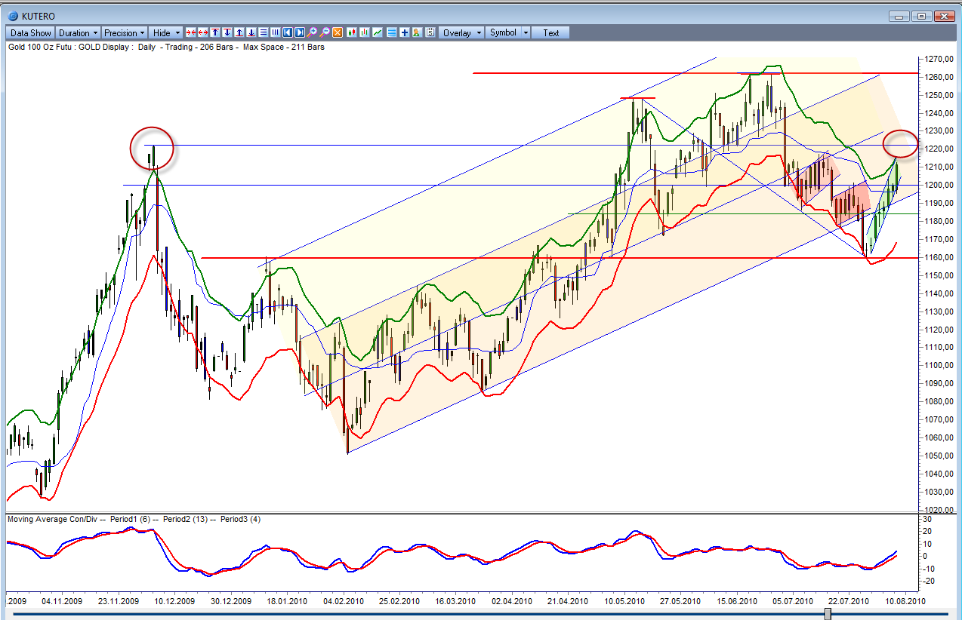Jump to the first bar arrow icon
This screenshot has width=962, height=620.
point(288,32)
